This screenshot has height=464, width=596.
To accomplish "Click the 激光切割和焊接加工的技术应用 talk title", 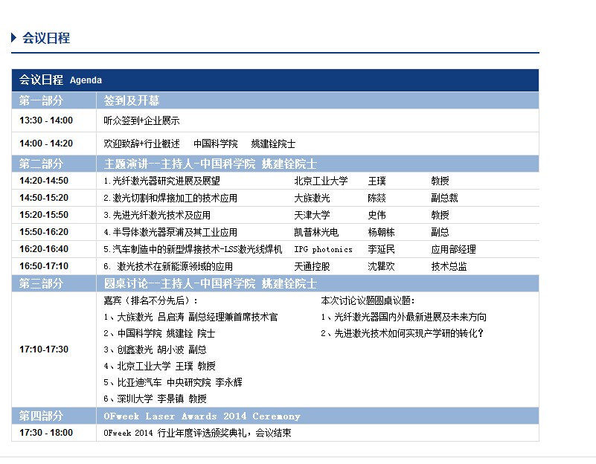I will pyautogui.click(x=170, y=198).
